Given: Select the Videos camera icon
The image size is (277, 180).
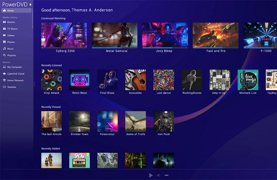Looking at the screenshot, I should click(x=4, y=35).
